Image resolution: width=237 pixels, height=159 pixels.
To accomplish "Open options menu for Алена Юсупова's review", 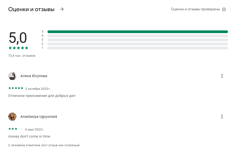I will (x=222, y=76).
